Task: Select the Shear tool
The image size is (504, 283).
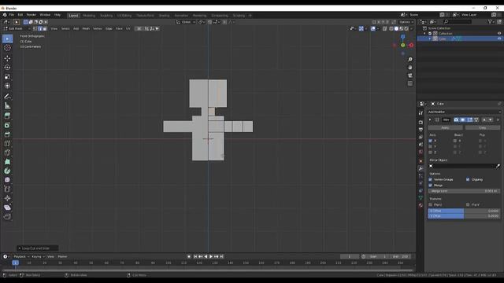Action: point(7,208)
